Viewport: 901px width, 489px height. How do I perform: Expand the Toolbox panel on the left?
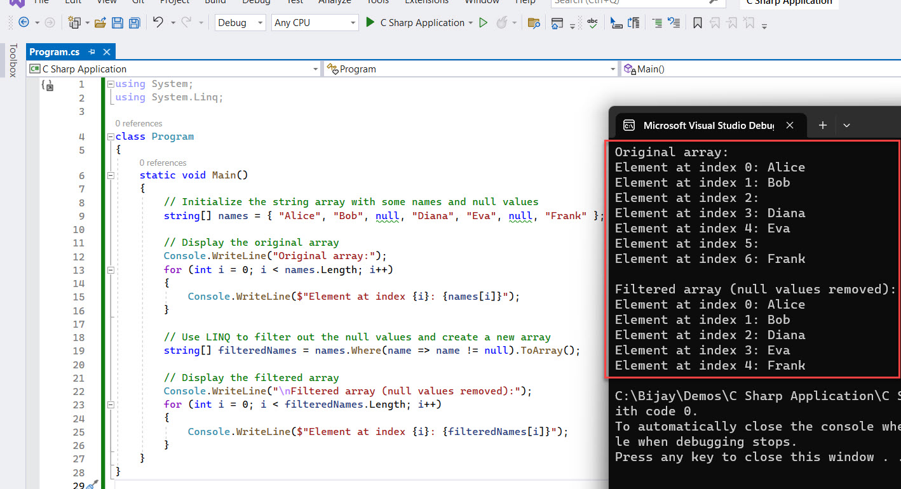click(x=13, y=60)
